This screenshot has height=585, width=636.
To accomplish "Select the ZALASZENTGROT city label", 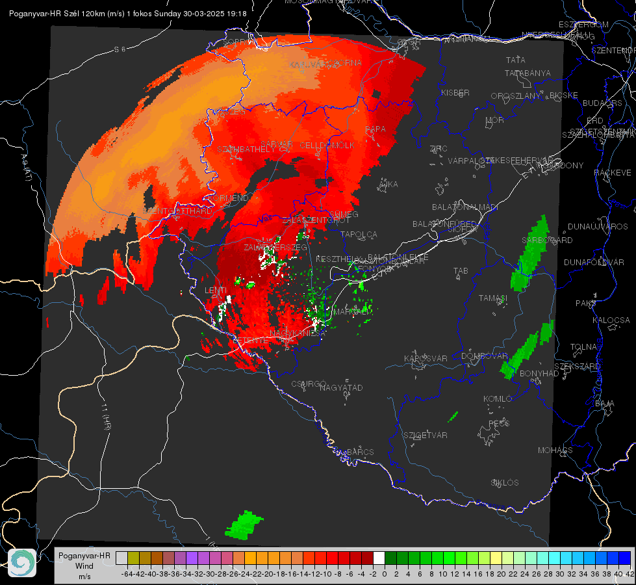I will tap(316, 220).
